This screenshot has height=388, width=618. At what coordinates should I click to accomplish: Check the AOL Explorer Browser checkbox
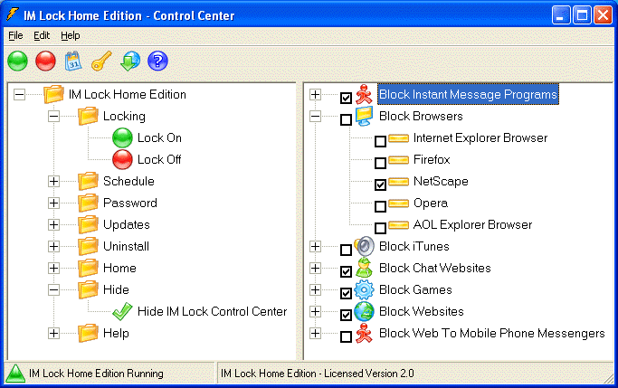(380, 228)
